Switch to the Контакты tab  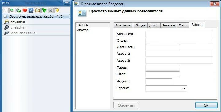click(x=123, y=25)
